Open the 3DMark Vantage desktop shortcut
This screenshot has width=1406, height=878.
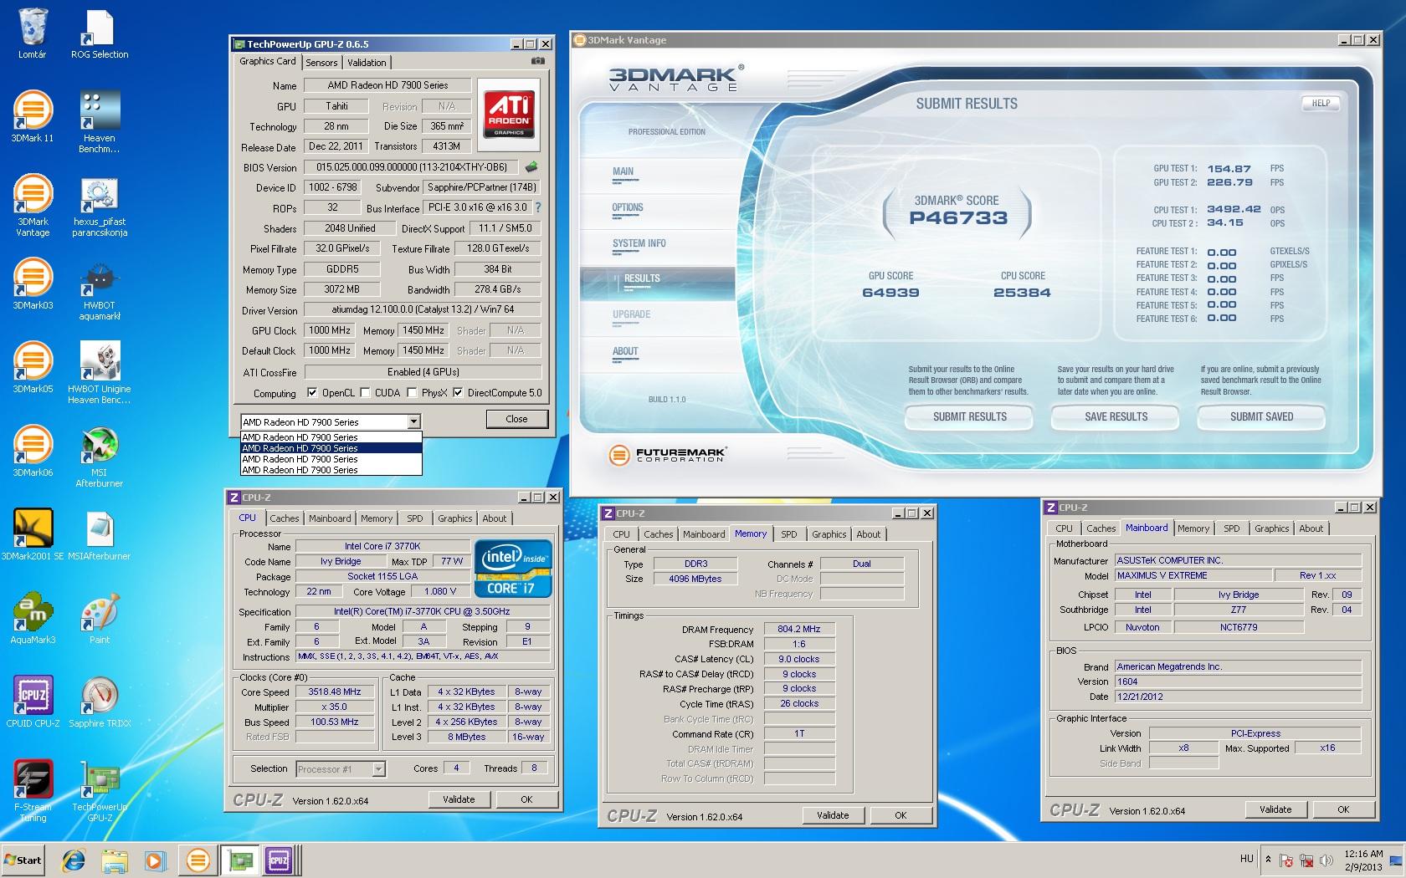[x=32, y=206]
